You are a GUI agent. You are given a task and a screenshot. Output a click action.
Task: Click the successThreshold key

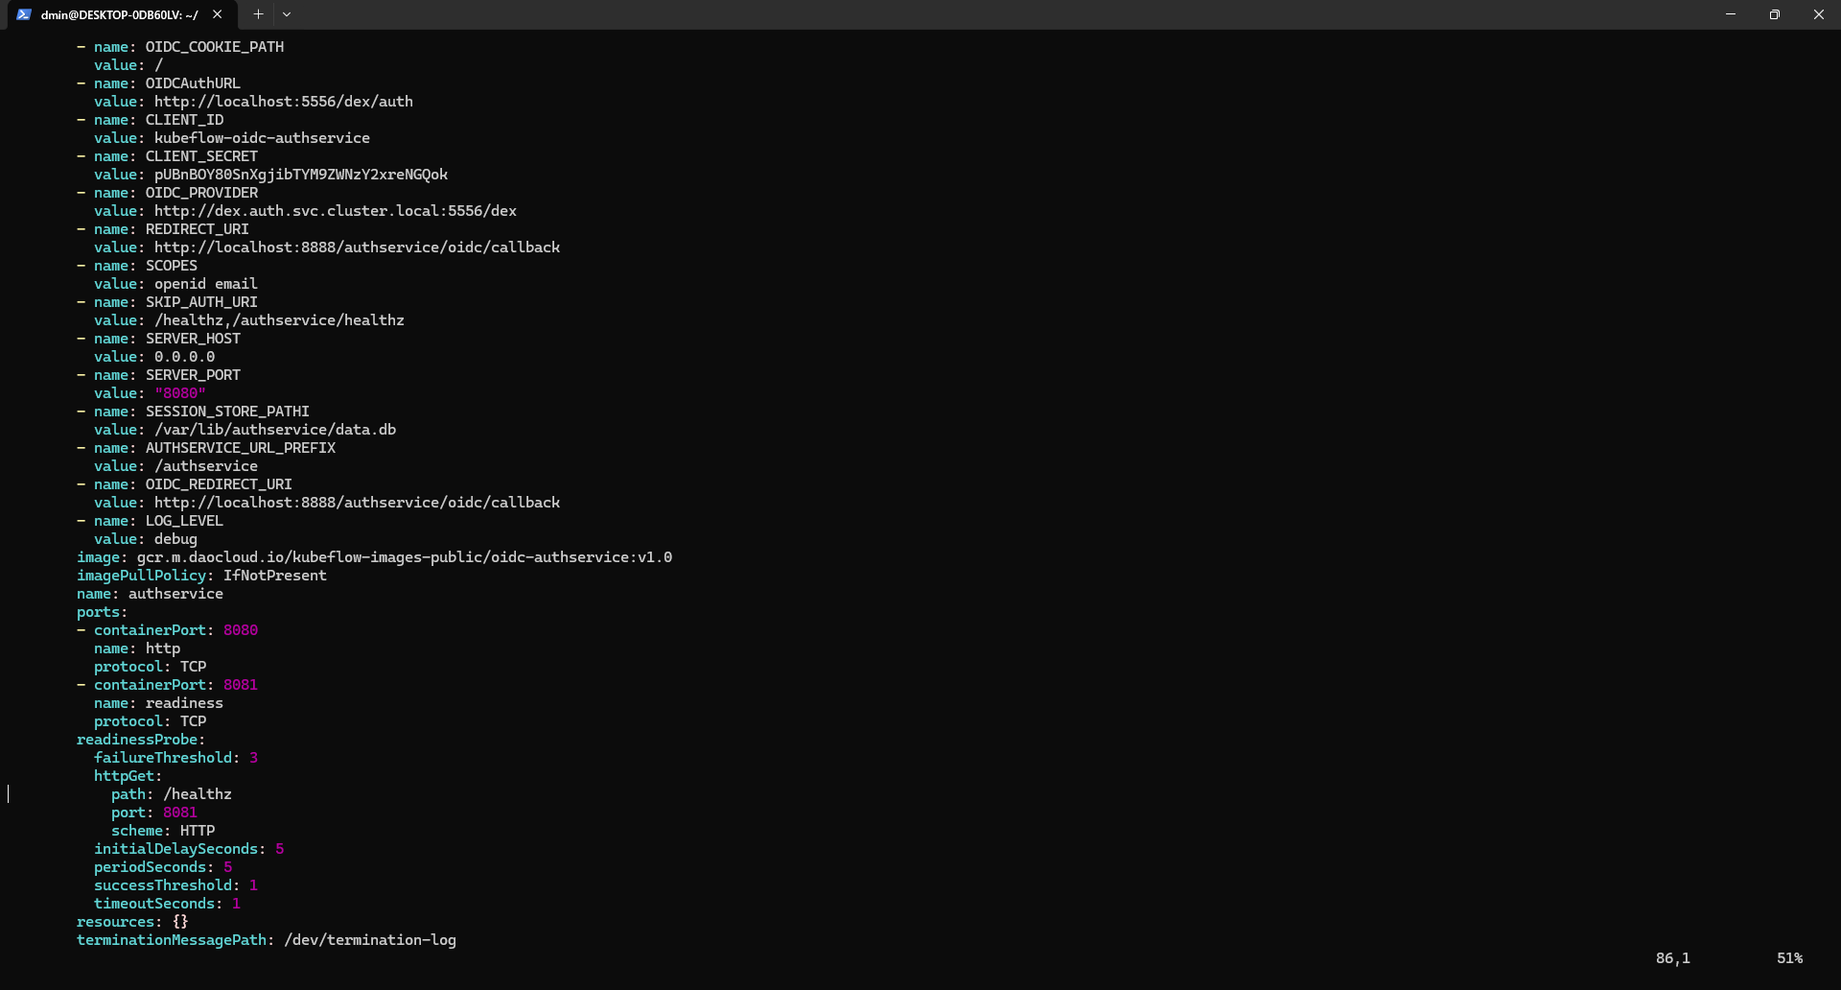163,885
